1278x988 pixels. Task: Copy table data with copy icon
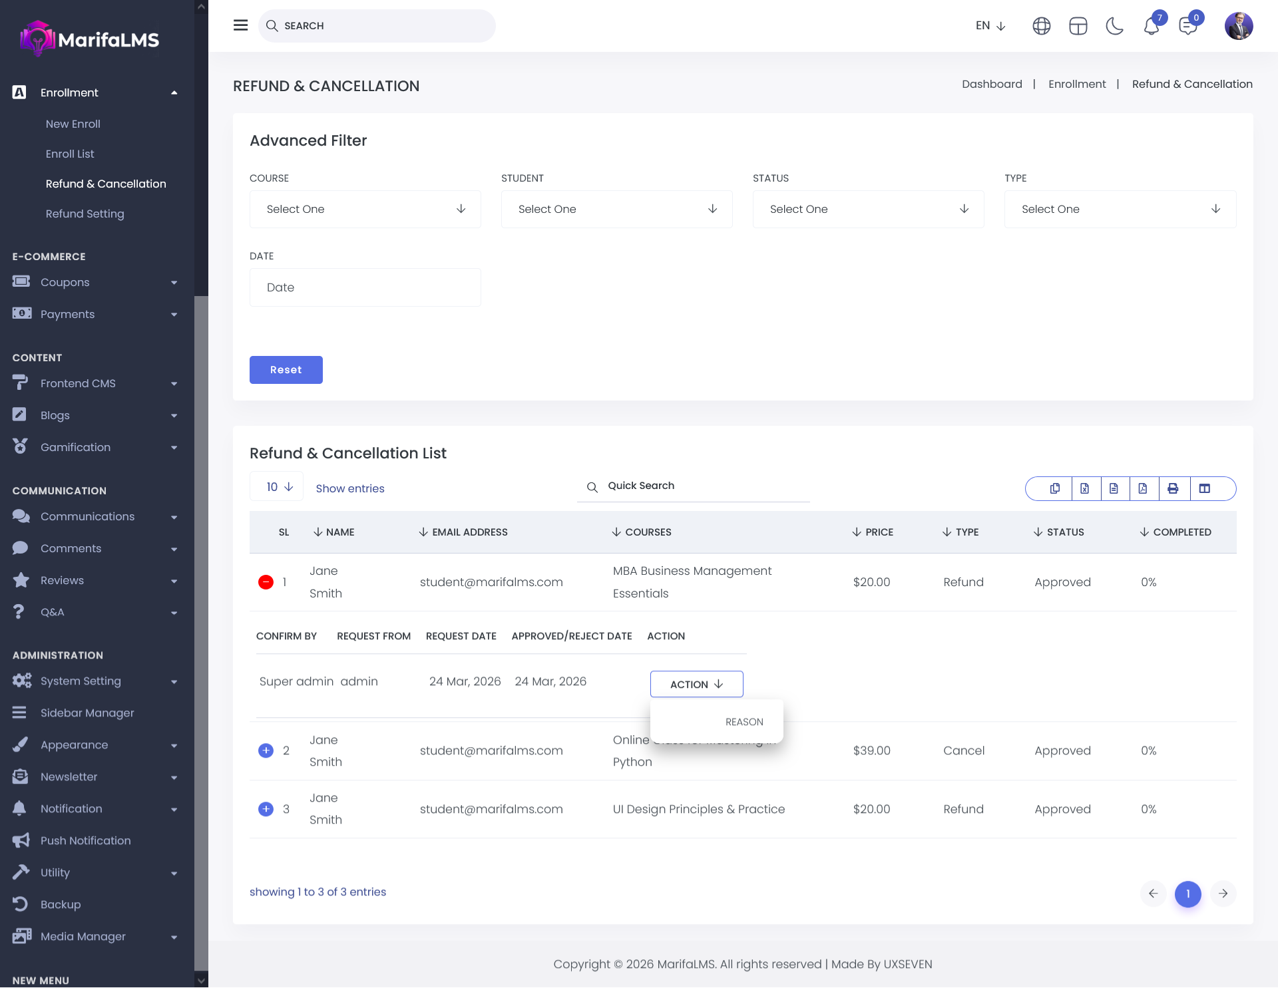click(1055, 488)
